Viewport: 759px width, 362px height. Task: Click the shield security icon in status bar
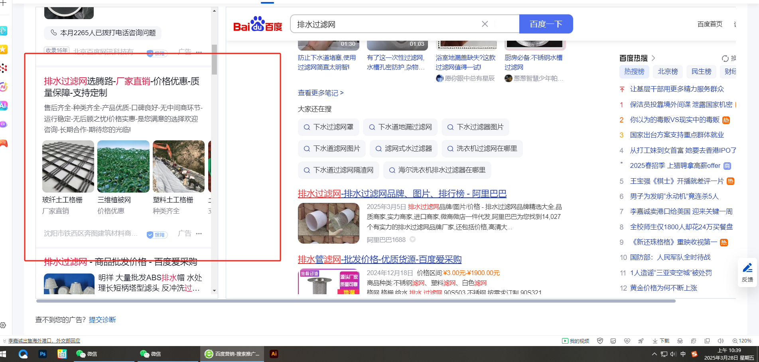point(600,341)
